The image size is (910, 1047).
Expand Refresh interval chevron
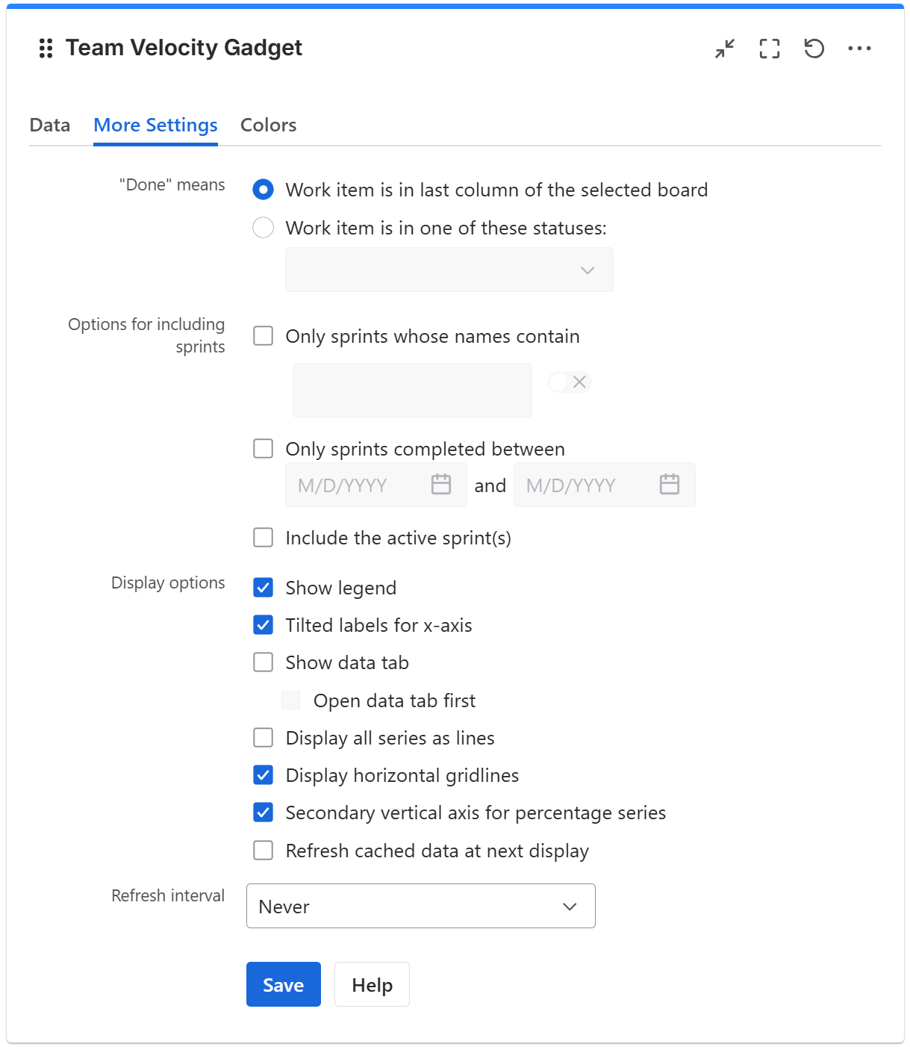(x=569, y=906)
